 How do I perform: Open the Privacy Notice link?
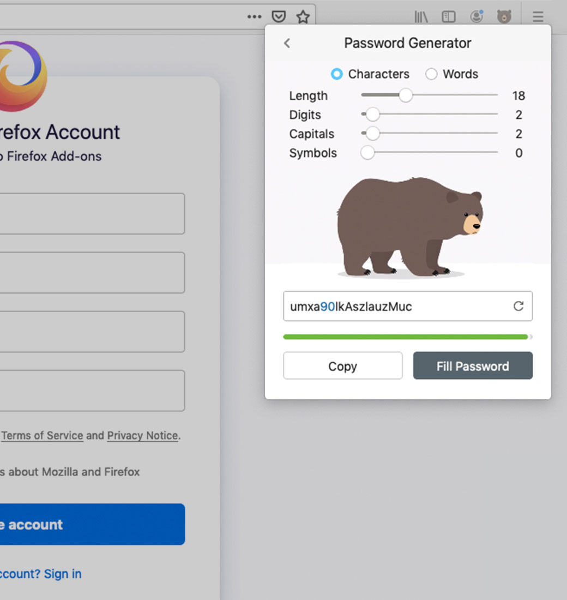coord(143,435)
